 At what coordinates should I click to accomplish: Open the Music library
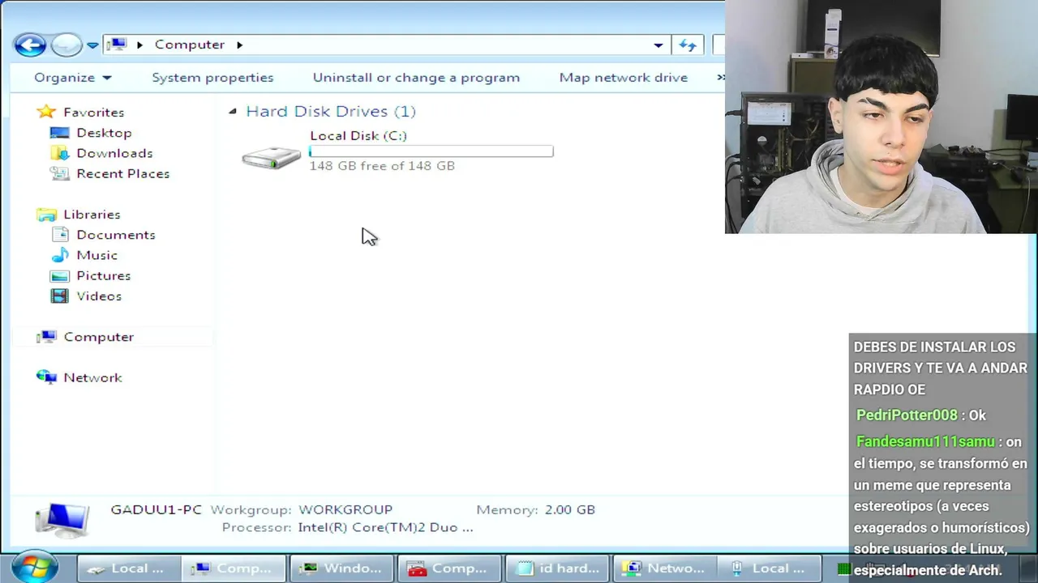97,255
